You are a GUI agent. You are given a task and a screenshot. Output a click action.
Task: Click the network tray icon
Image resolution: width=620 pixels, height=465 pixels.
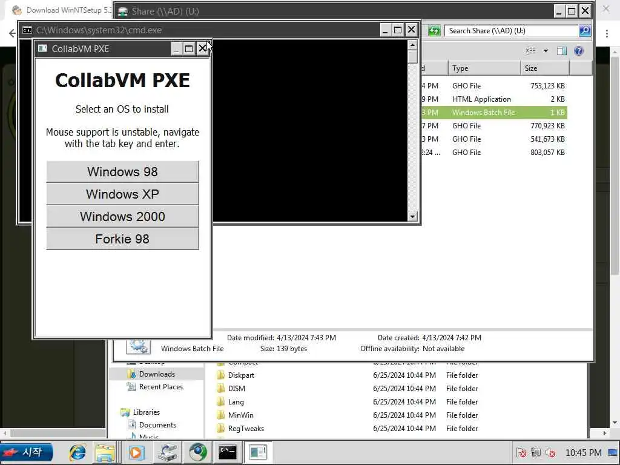[536, 452]
